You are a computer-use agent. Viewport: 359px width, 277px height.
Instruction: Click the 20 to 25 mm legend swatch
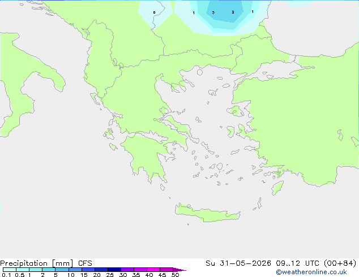coord(101,270)
